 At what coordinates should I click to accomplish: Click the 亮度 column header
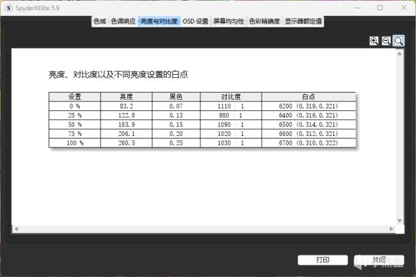(126, 97)
